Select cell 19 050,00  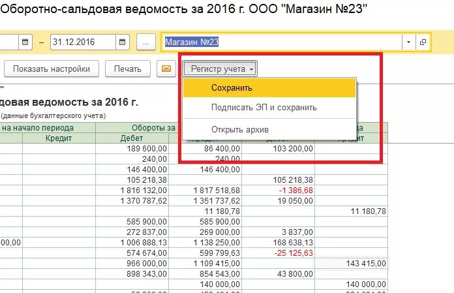pos(279,200)
